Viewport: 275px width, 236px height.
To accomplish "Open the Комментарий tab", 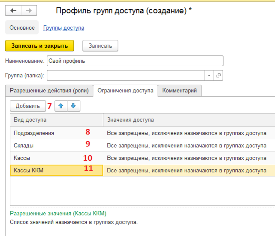I will click(x=180, y=91).
